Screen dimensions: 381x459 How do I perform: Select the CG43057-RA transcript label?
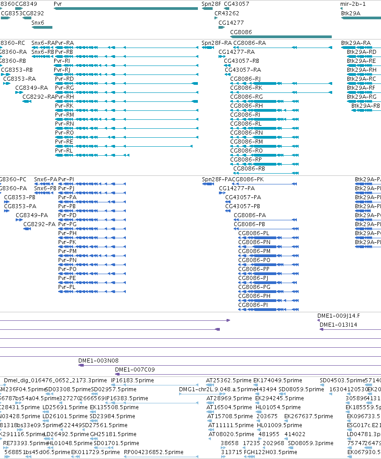[x=243, y=70]
